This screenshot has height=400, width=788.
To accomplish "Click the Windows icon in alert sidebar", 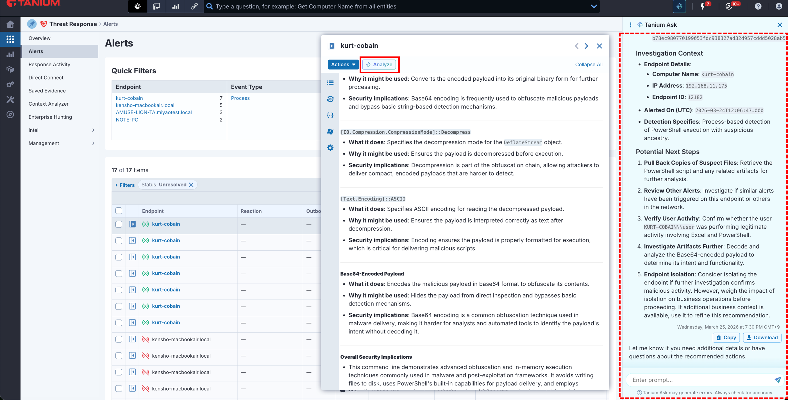I will [x=330, y=131].
